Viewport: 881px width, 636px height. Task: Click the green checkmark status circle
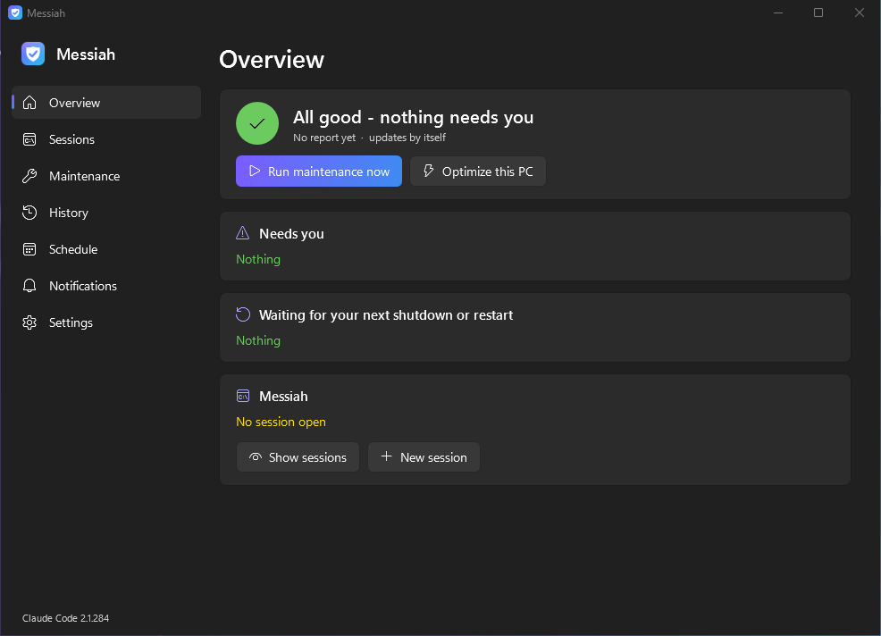257,123
